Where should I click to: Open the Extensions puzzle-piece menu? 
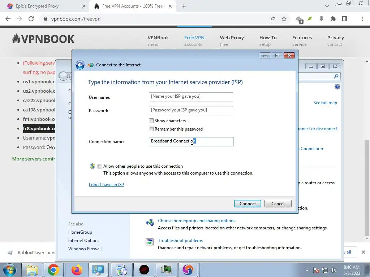[x=333, y=19]
